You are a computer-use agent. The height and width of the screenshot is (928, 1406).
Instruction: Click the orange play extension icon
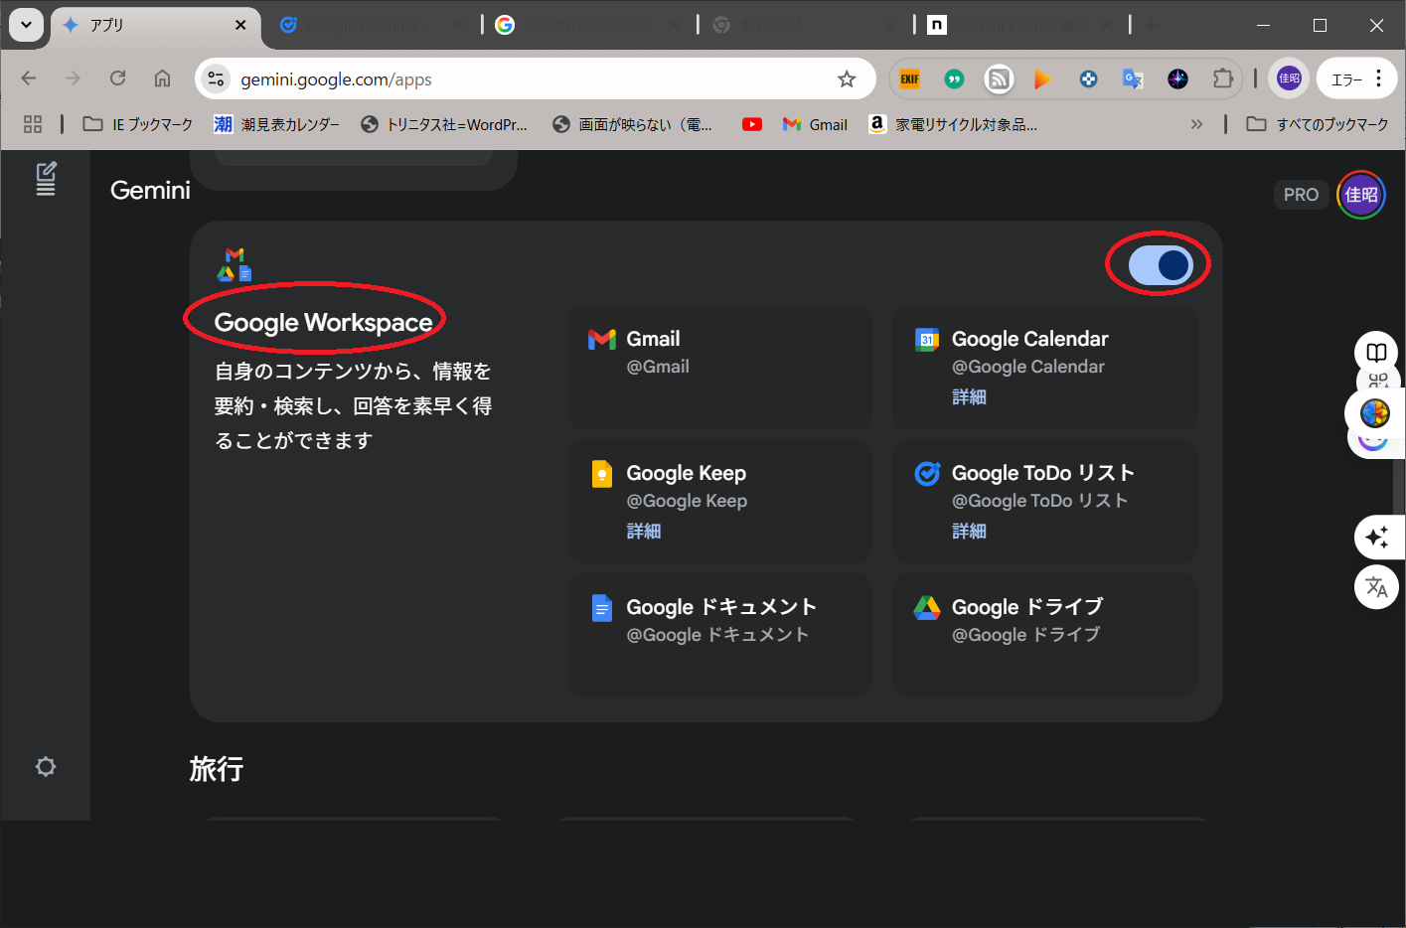1042,78
